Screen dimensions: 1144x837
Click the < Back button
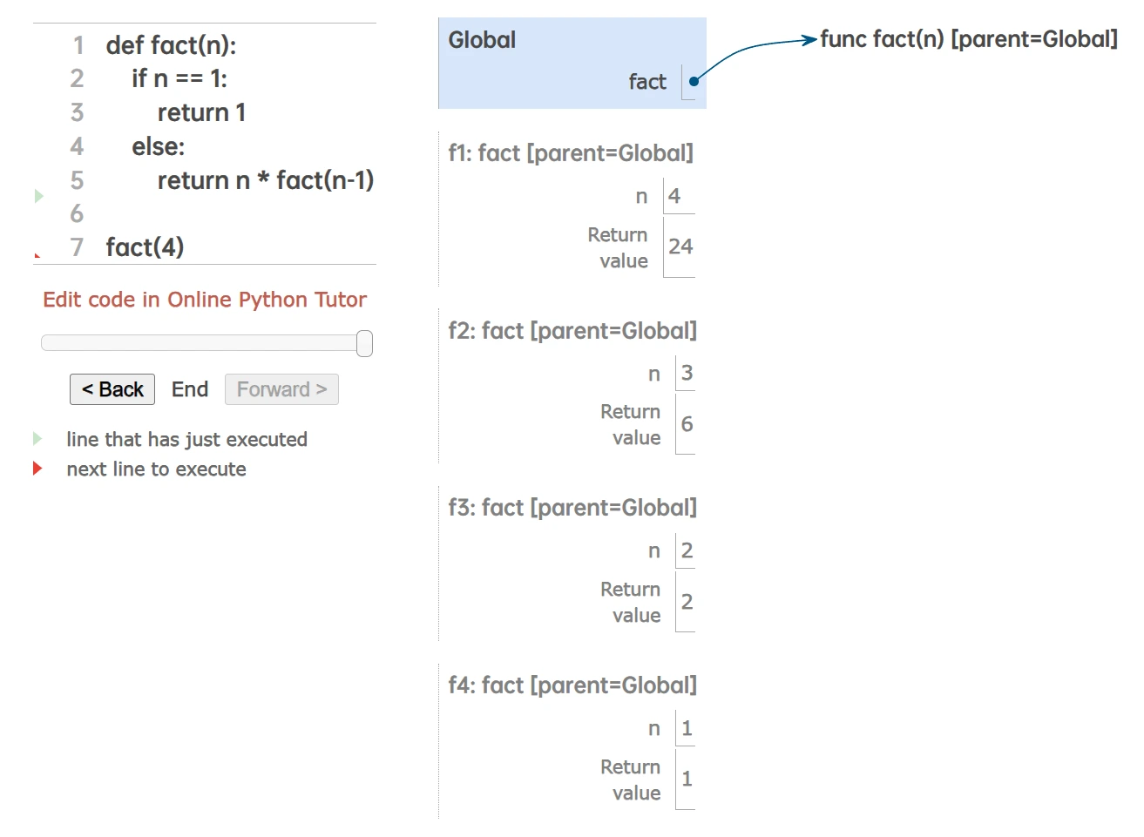pos(112,389)
